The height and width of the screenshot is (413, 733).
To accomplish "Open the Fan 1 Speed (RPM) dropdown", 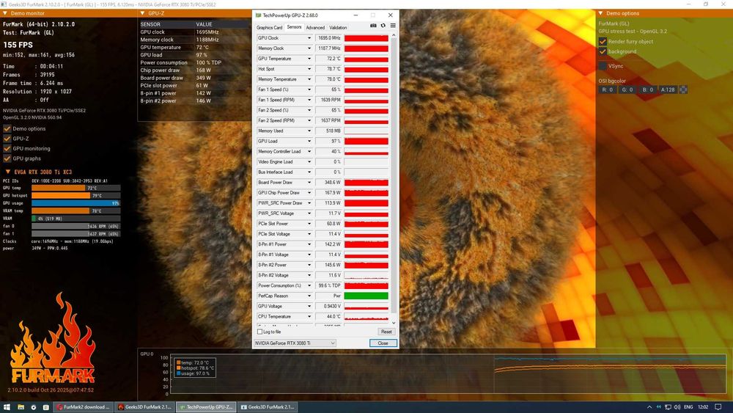I will point(309,100).
